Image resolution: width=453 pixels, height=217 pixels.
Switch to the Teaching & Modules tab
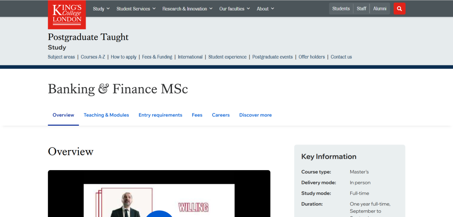[106, 115]
